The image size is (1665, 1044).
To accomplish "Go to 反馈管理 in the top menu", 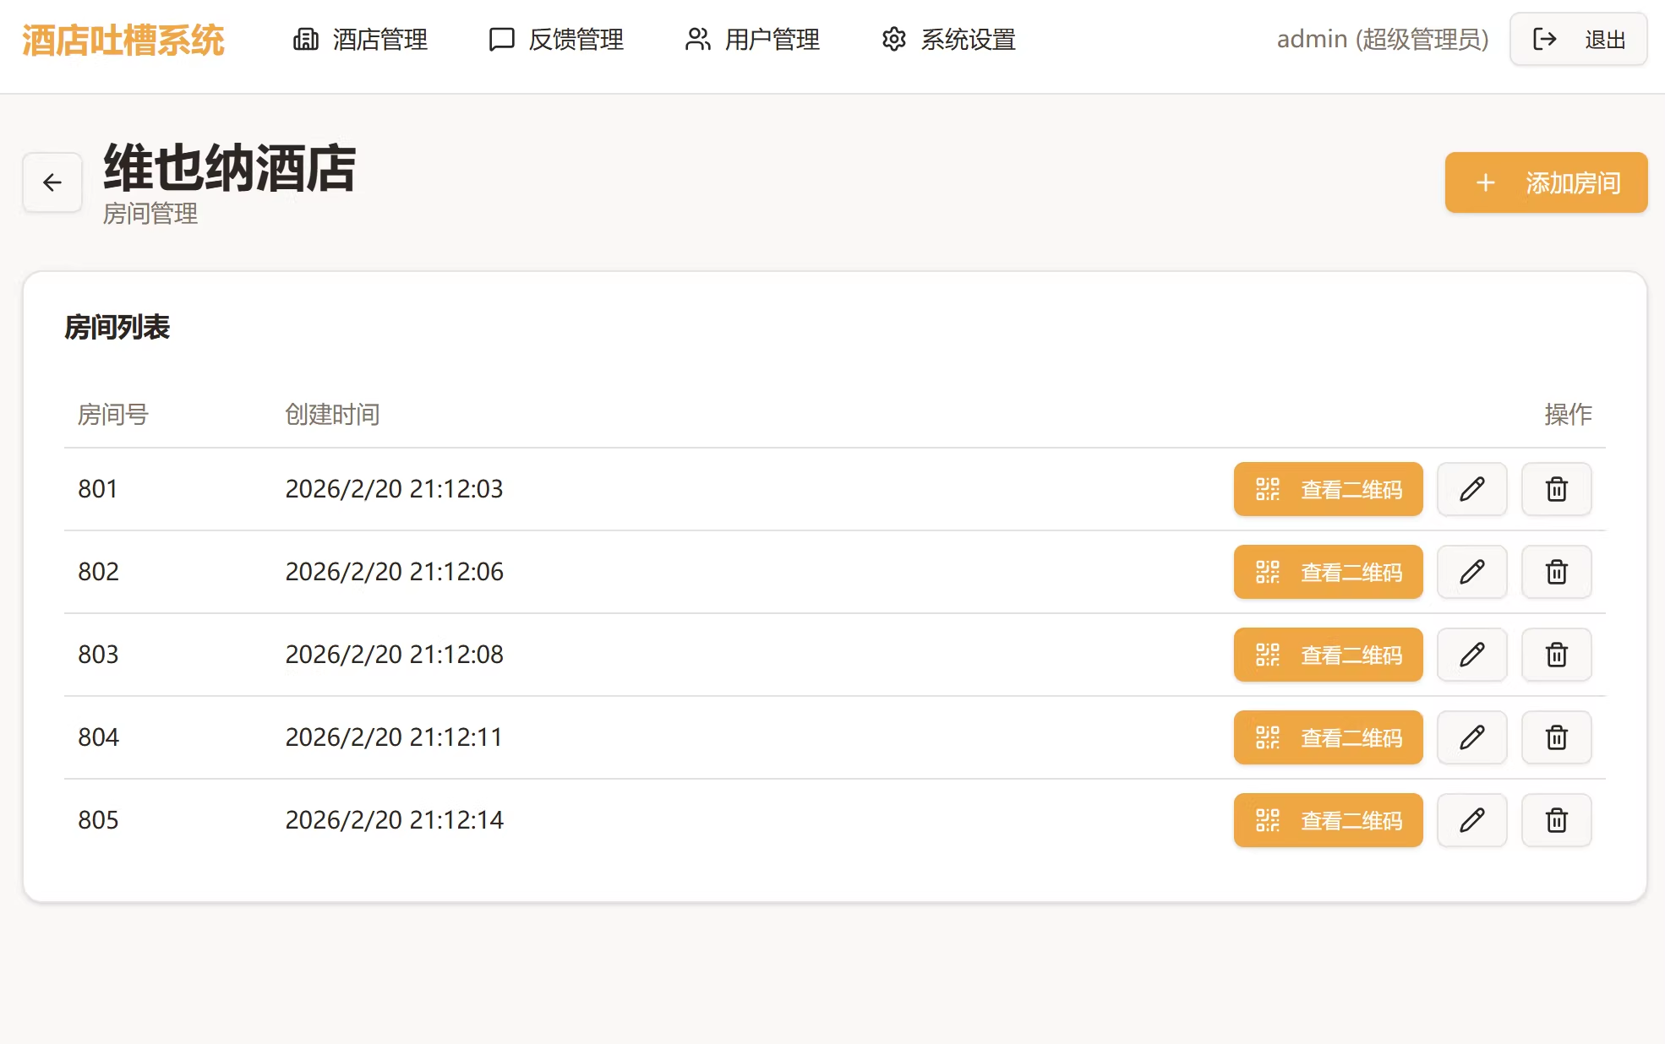I will pyautogui.click(x=556, y=40).
